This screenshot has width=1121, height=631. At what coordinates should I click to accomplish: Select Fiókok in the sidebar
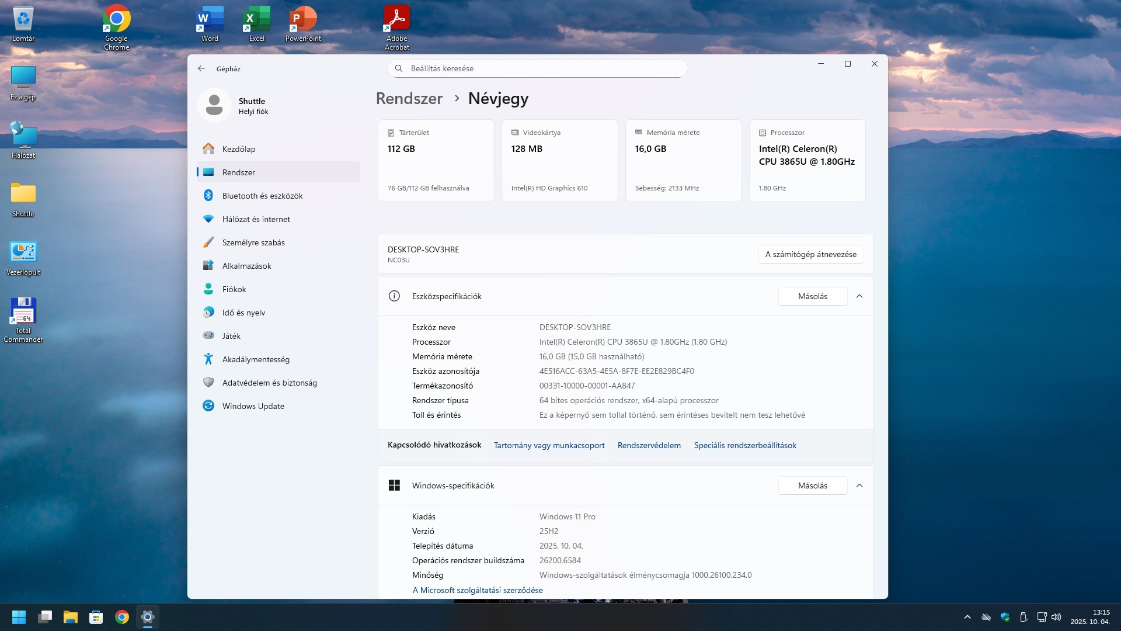tap(234, 289)
